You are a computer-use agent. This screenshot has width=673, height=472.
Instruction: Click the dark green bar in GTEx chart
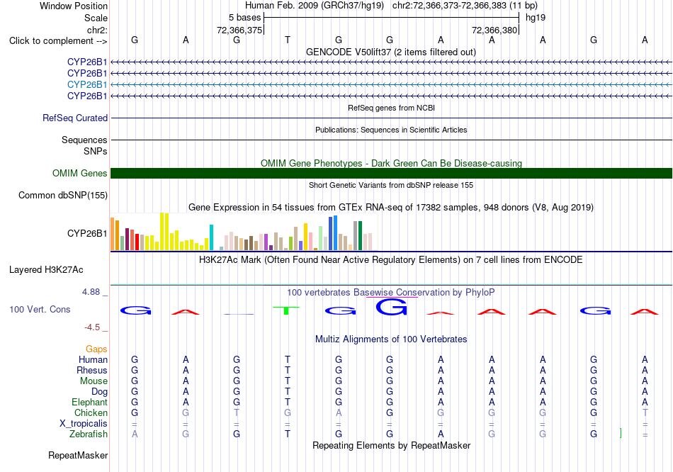tap(360, 236)
